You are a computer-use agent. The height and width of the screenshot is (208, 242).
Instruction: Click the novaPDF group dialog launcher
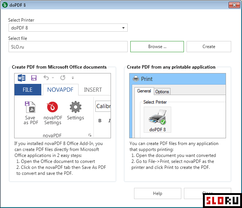coord(90,135)
